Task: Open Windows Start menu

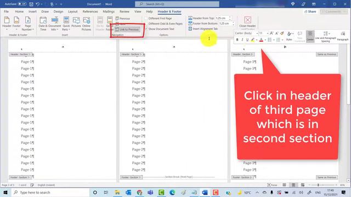Action: point(5,192)
